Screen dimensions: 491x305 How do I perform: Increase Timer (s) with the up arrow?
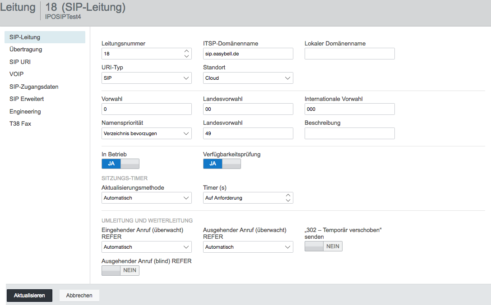coord(288,196)
